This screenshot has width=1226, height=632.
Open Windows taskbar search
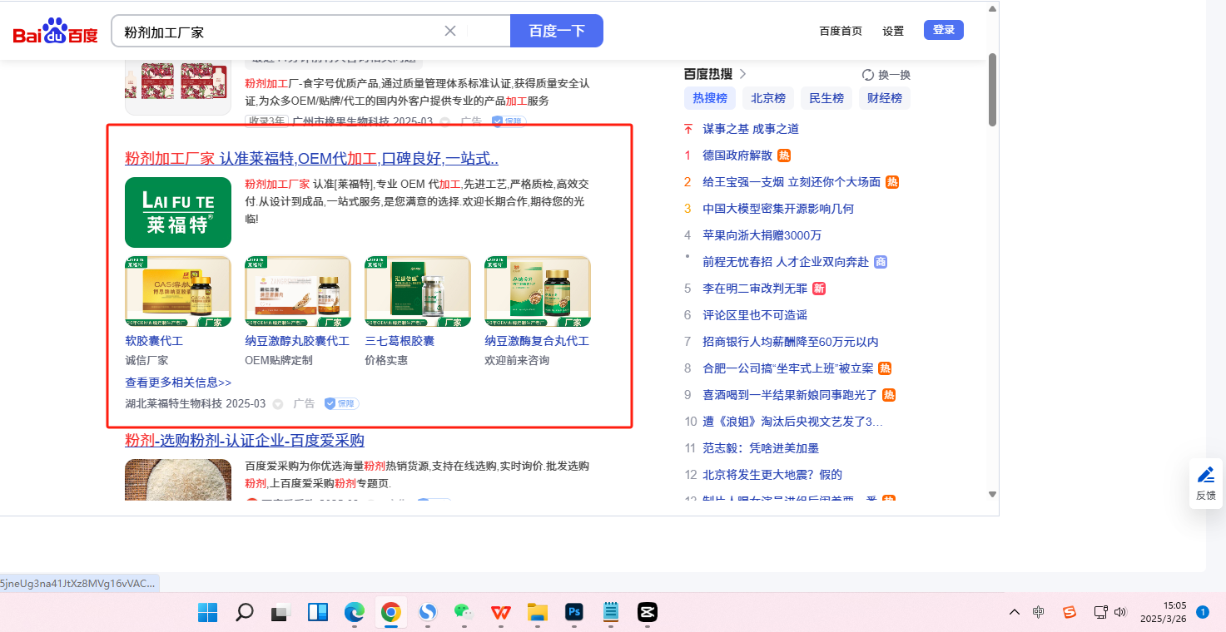[244, 613]
